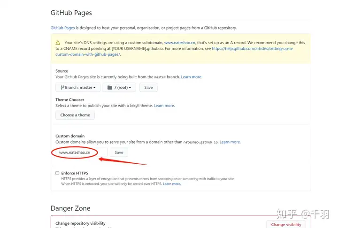Click the yellow warning triangle icon
This screenshot has height=228, width=338.
(x=58, y=43)
